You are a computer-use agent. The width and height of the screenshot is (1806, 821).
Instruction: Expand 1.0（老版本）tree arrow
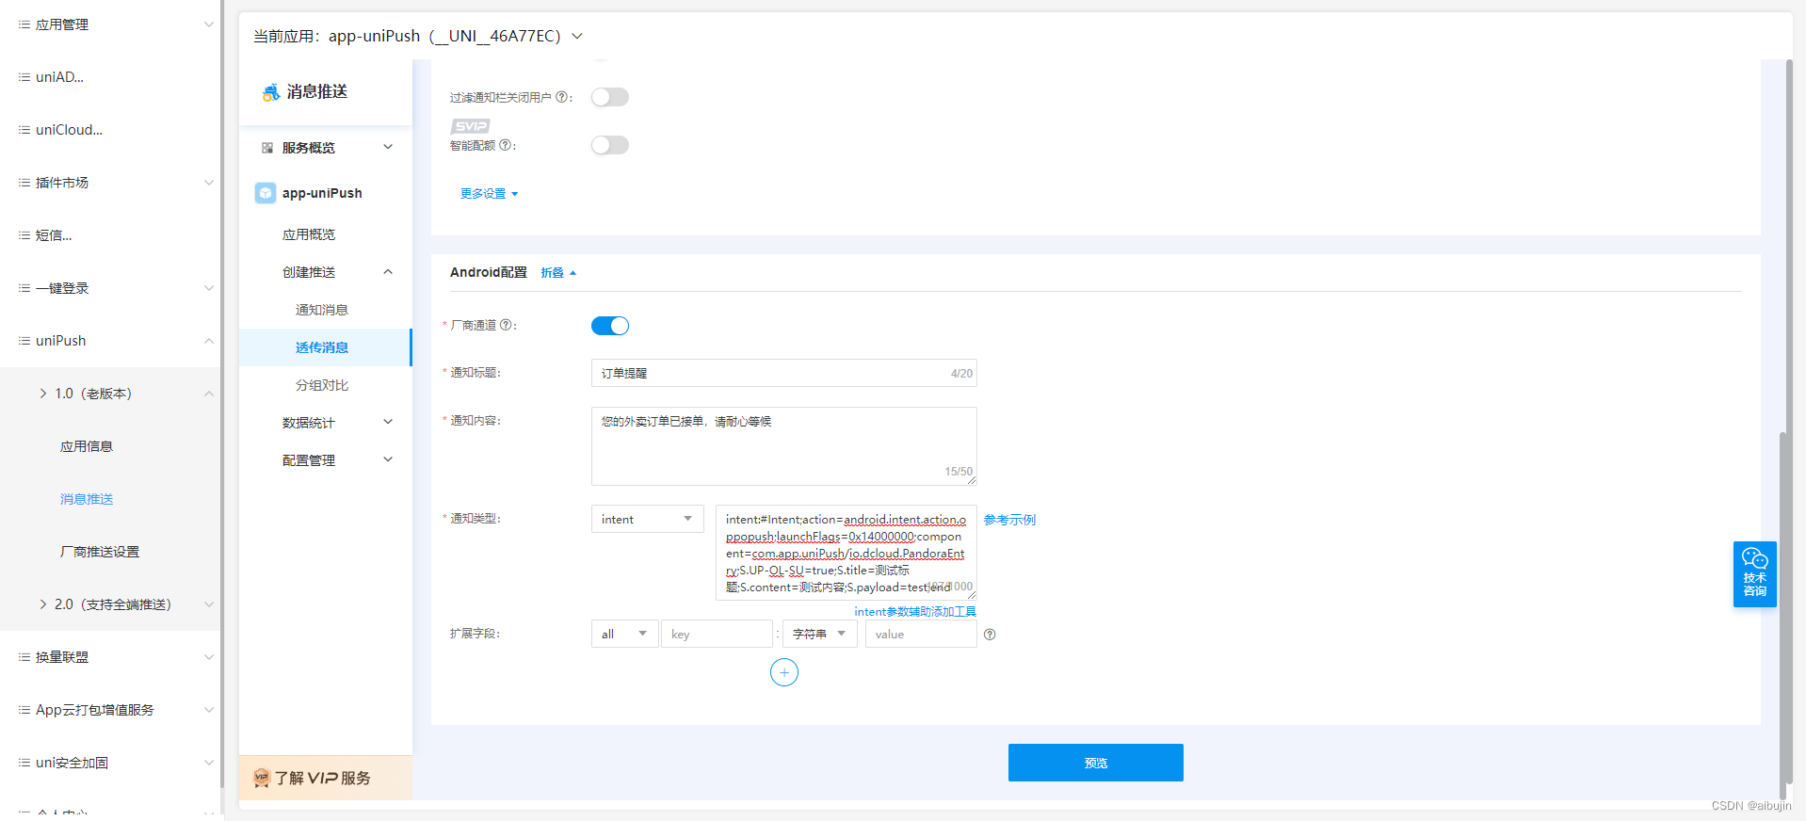(x=43, y=394)
